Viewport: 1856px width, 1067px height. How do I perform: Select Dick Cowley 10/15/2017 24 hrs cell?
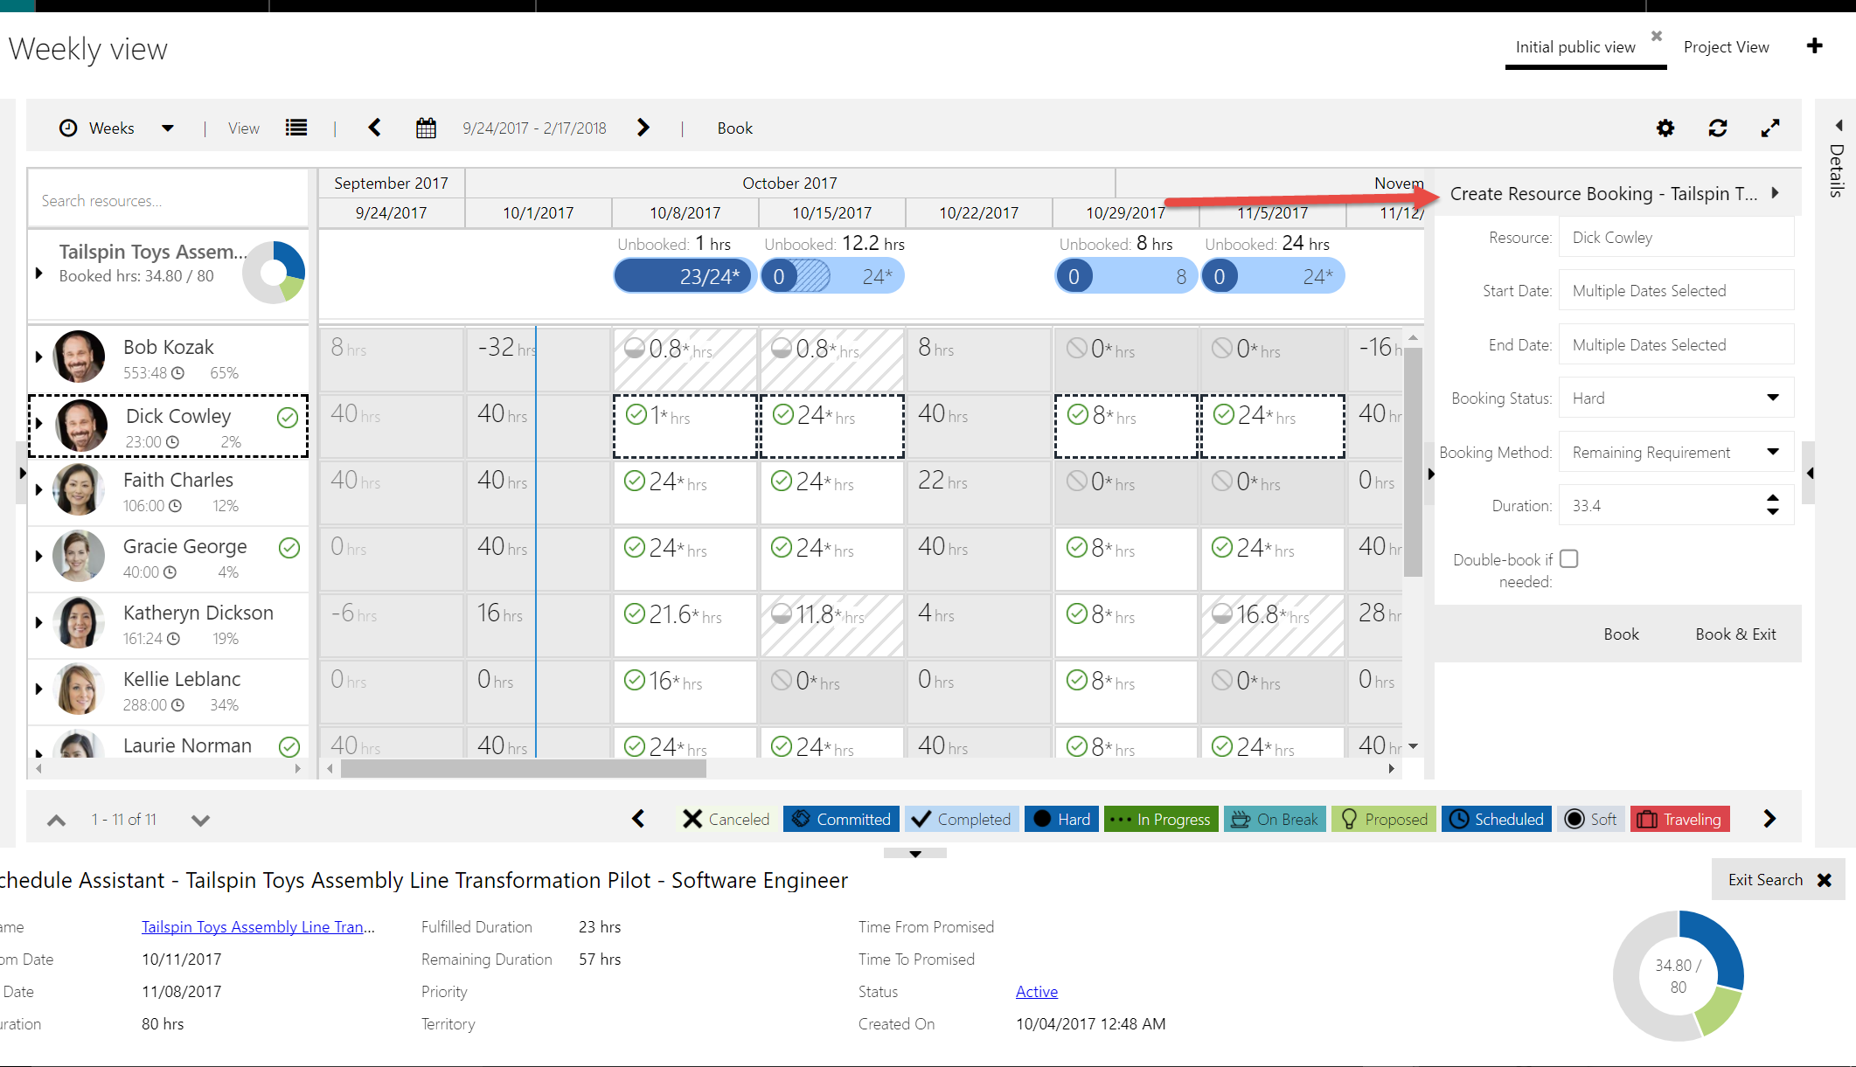coord(831,426)
